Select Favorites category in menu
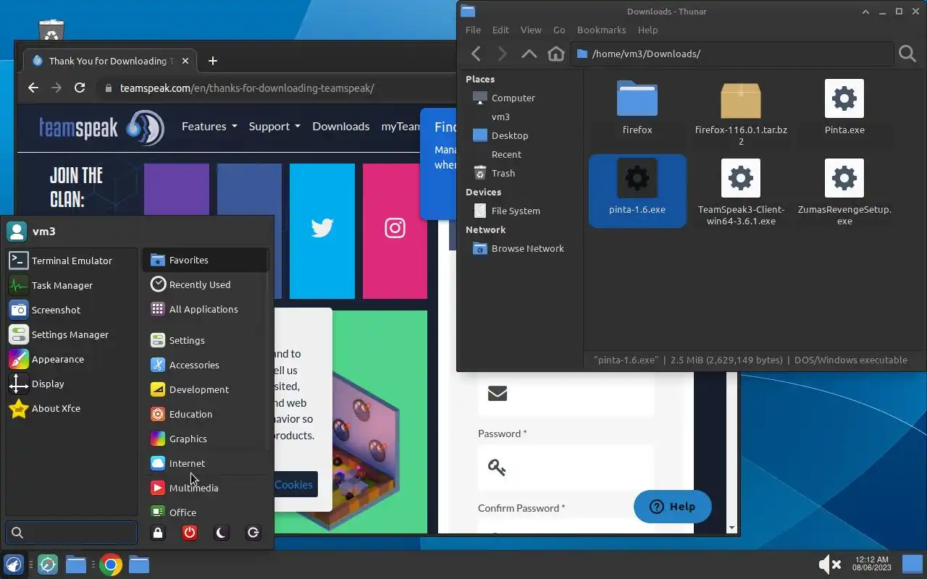The height and width of the screenshot is (579, 927). click(206, 260)
